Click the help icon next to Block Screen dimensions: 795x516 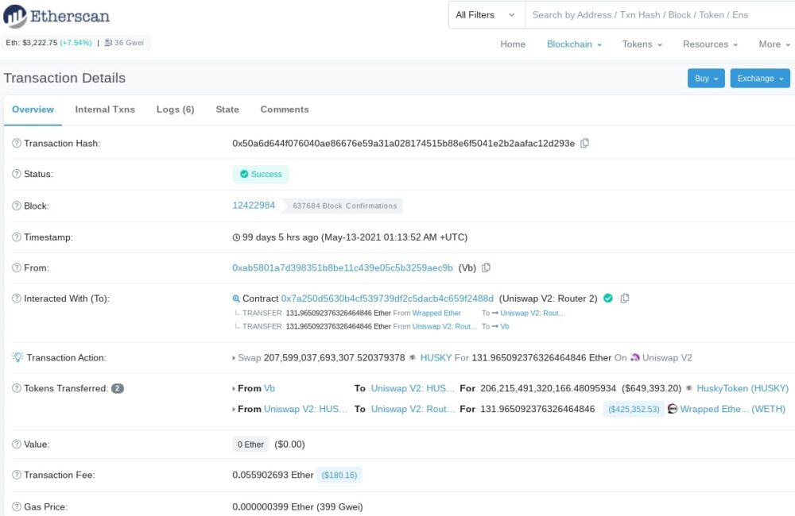tap(17, 206)
